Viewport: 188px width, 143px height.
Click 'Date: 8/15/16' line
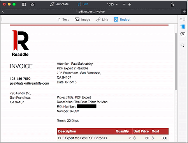[67, 82]
